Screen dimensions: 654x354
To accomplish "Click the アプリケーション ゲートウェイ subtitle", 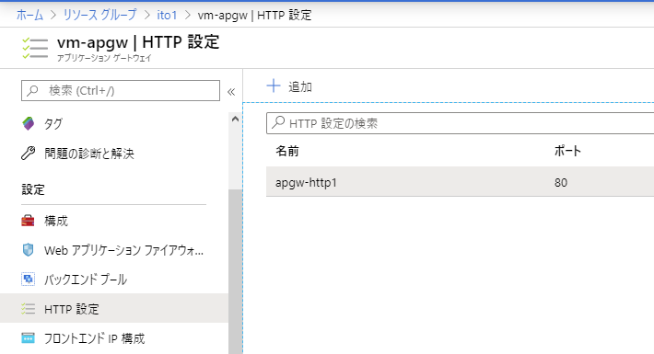I will pos(104,58).
